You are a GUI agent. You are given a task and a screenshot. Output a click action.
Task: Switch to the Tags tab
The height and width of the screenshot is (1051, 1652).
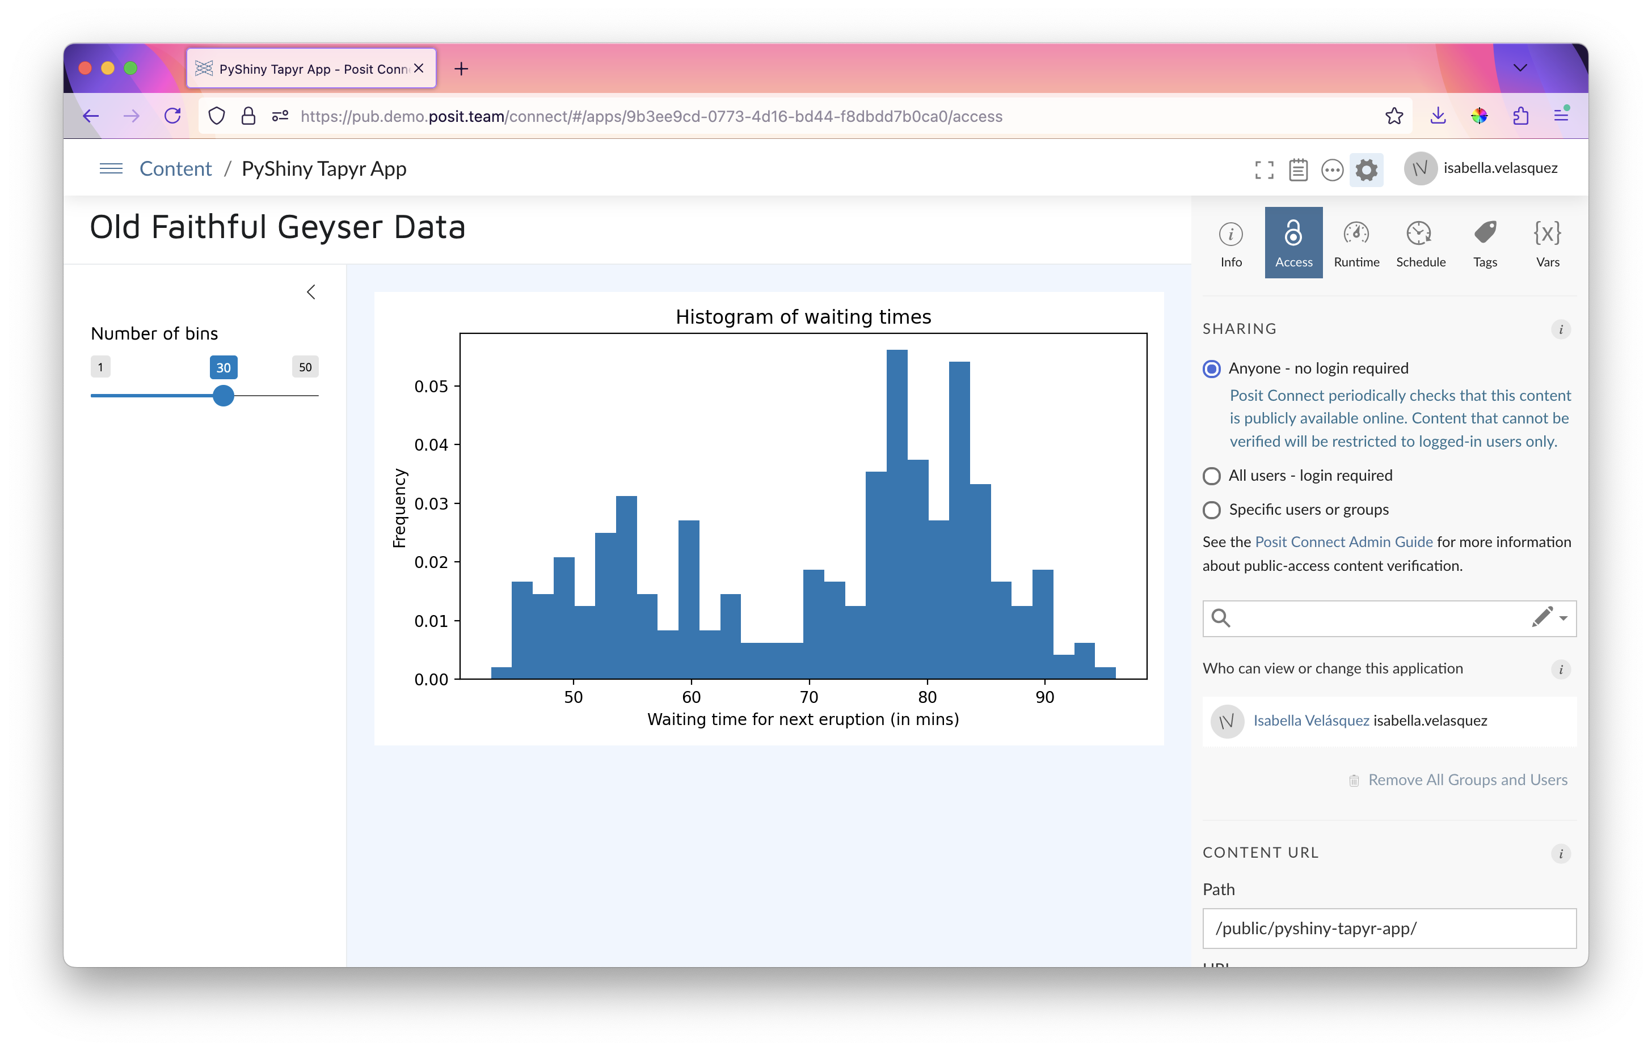[x=1485, y=243]
